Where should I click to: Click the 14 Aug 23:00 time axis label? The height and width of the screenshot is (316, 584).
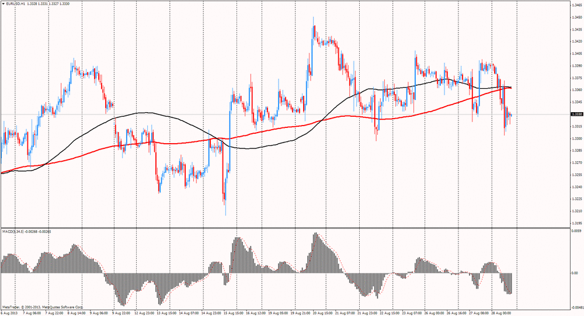click(211, 313)
